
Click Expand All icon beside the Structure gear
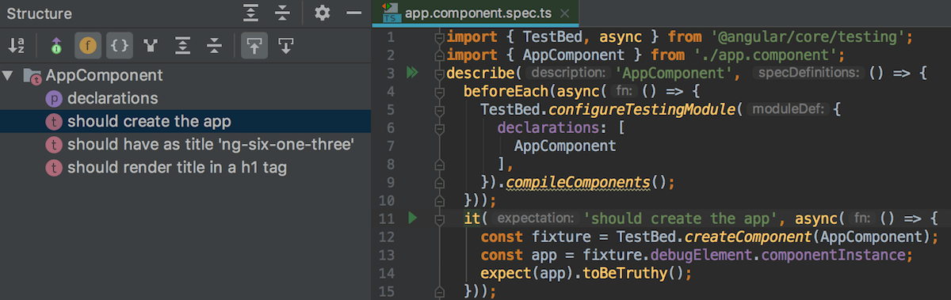251,13
